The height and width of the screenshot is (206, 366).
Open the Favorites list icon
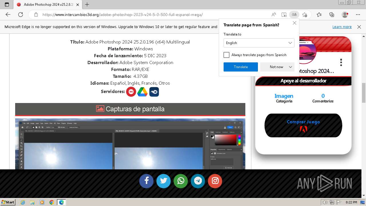pyautogui.click(x=319, y=15)
